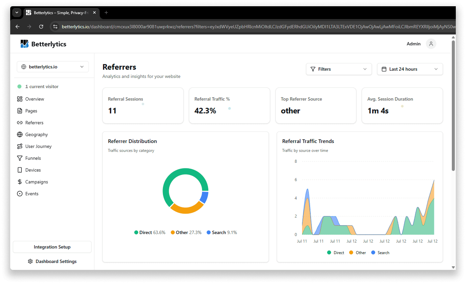This screenshot has height=284, width=466.
Task: Open the Last 24 hours date range dropdown
Action: click(410, 69)
